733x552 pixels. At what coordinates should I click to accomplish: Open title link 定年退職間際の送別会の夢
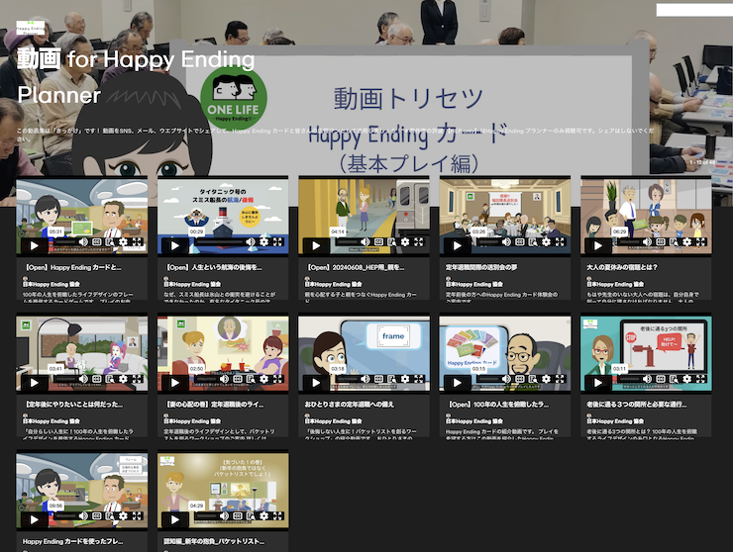coord(481,267)
